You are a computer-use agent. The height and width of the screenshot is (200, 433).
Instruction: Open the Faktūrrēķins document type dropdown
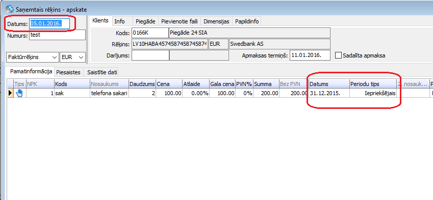(x=32, y=58)
